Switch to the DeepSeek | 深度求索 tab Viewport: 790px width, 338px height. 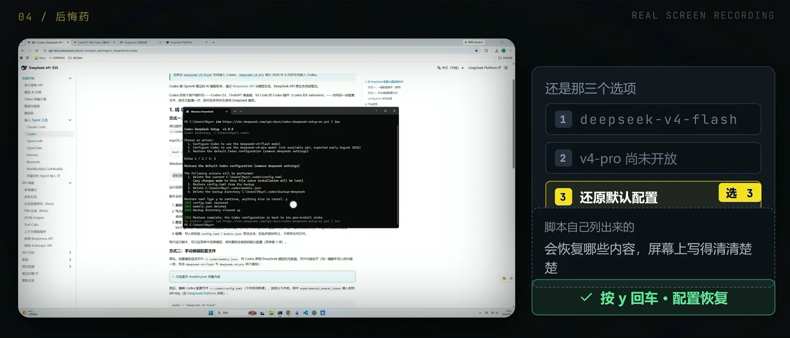click(x=140, y=42)
